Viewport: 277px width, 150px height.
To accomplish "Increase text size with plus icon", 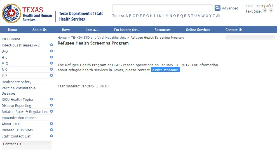I will [265, 11].
